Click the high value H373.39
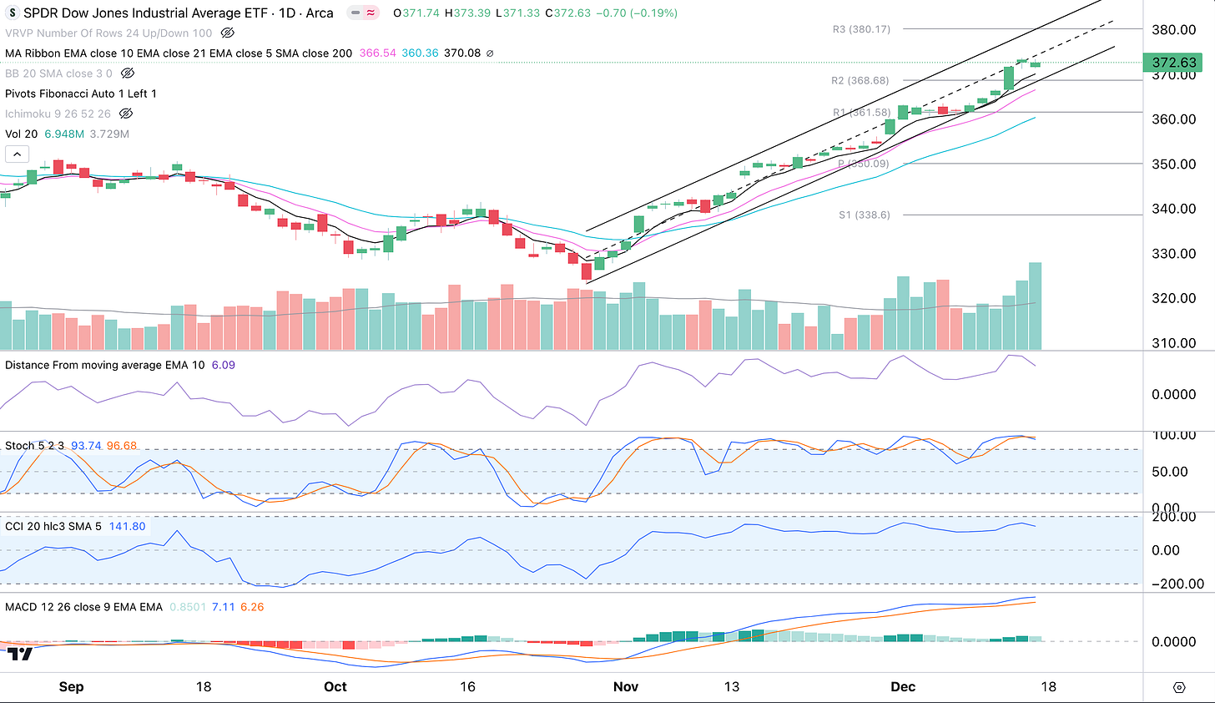 coord(468,13)
